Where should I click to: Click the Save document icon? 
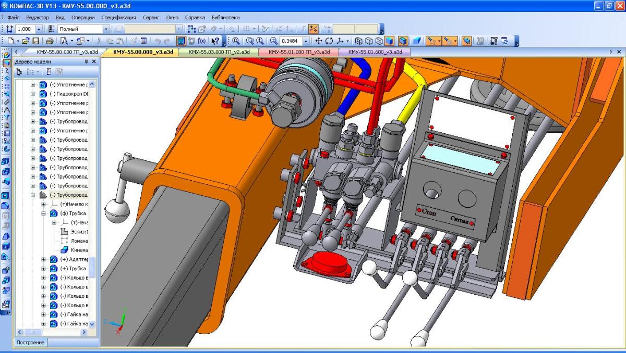(x=36, y=41)
